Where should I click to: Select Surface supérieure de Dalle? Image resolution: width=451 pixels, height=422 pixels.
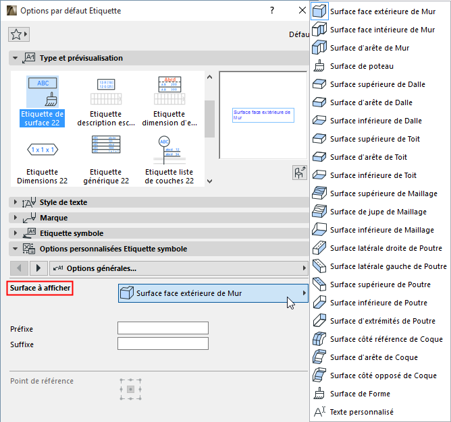[x=380, y=84]
